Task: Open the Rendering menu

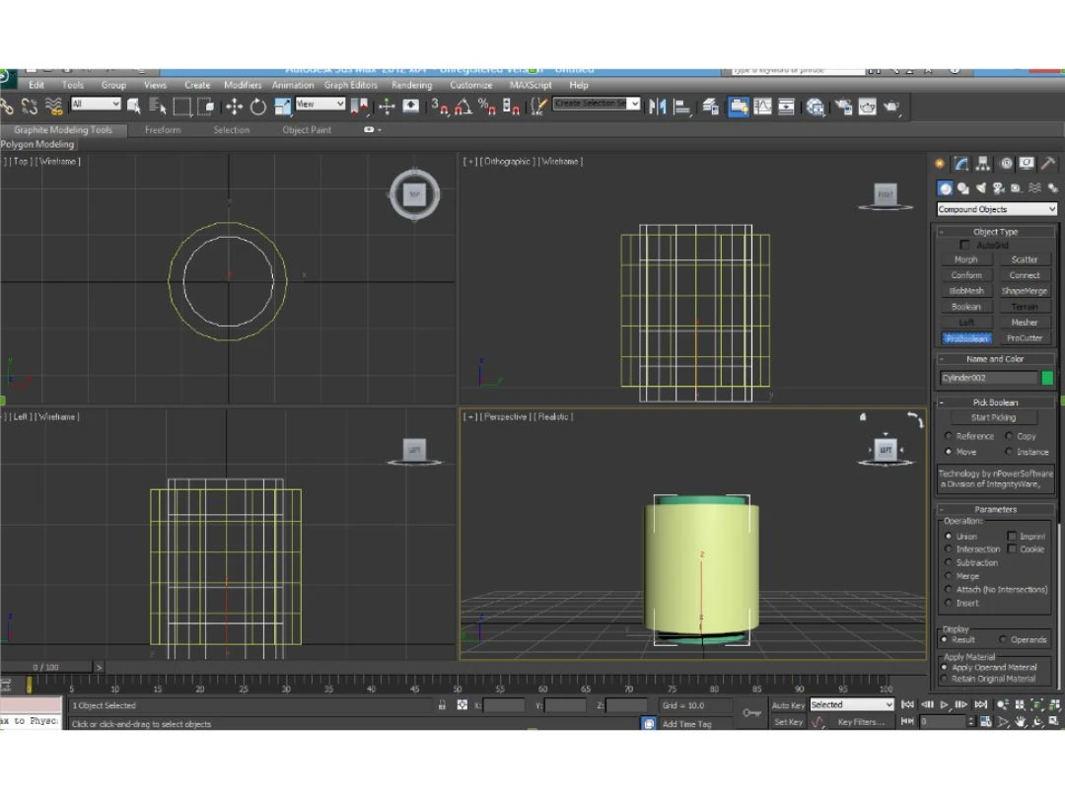Action: [x=411, y=85]
